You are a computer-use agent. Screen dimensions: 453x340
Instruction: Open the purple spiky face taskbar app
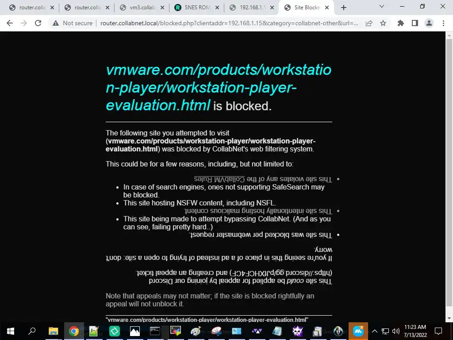pos(298,331)
